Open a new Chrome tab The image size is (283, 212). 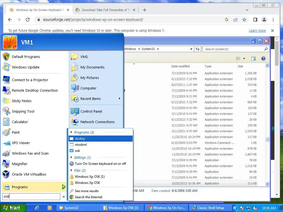[145, 10]
